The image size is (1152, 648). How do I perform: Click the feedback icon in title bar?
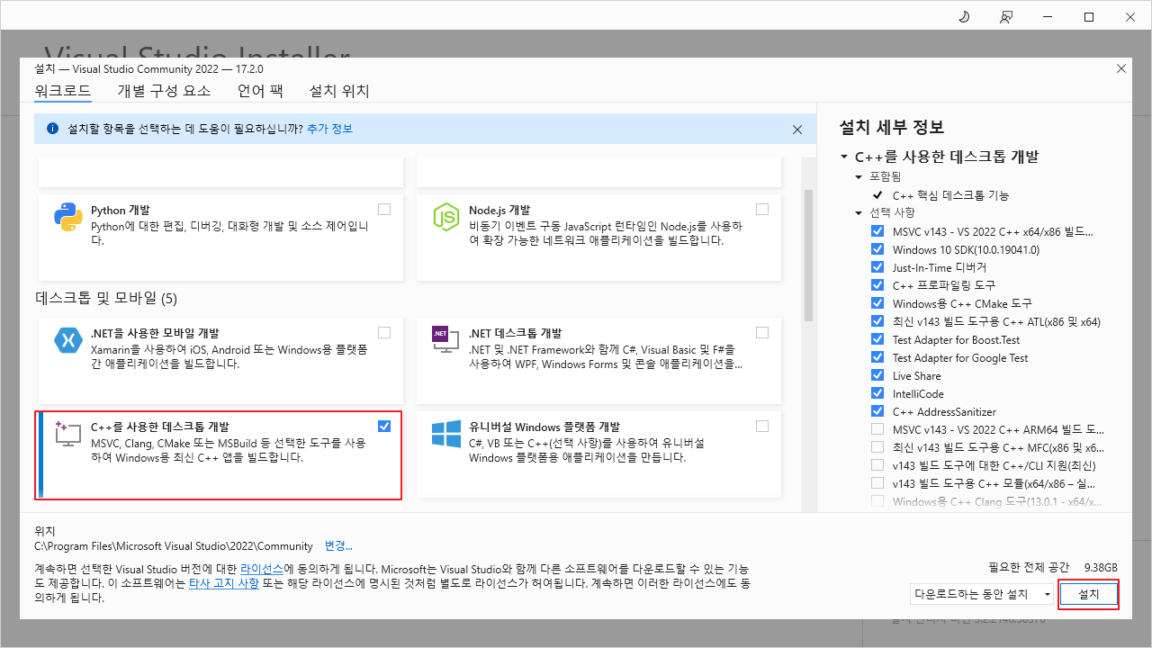coord(1006,16)
